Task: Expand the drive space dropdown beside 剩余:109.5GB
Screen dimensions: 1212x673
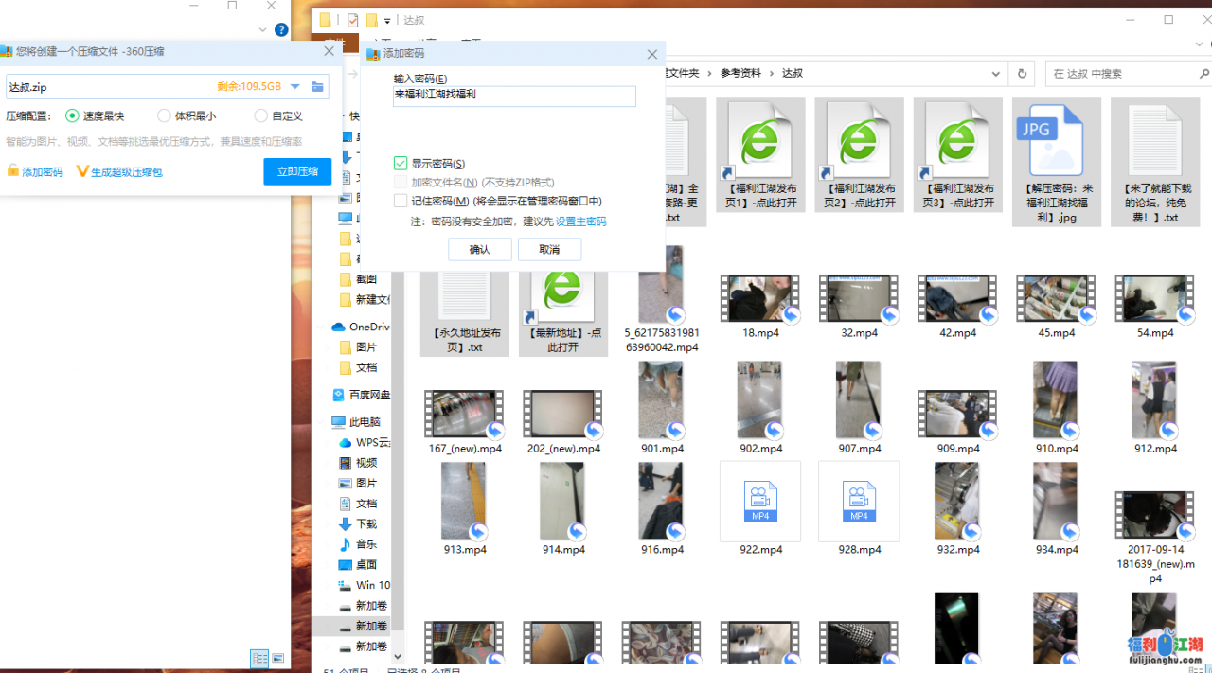Action: pos(294,86)
